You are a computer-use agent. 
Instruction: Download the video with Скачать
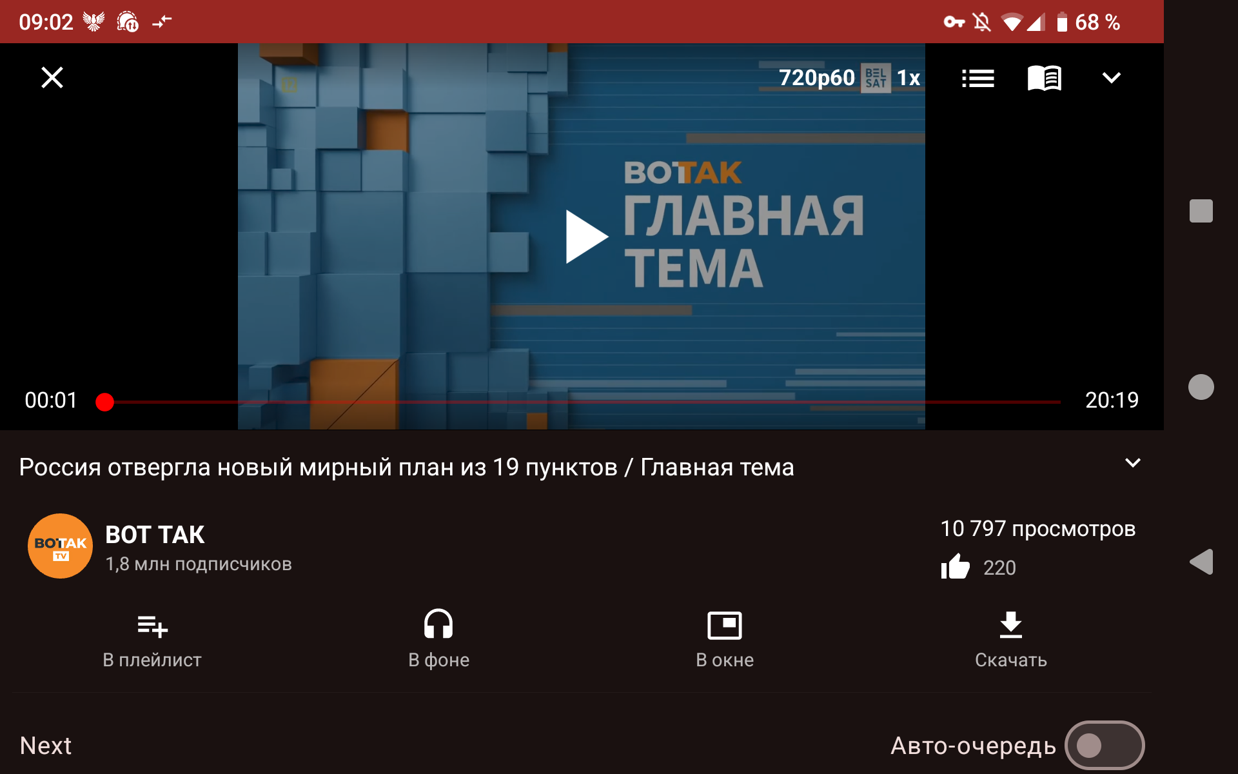(x=1010, y=639)
